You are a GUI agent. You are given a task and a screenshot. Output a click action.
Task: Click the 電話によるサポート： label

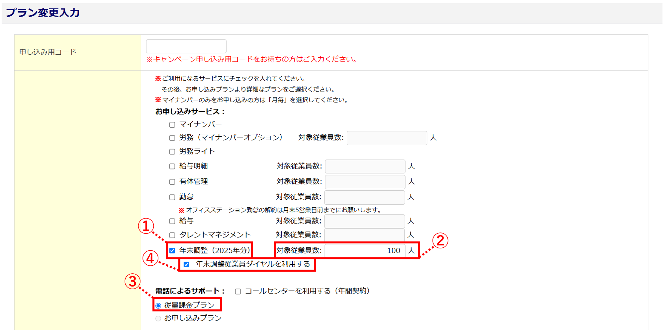190,291
